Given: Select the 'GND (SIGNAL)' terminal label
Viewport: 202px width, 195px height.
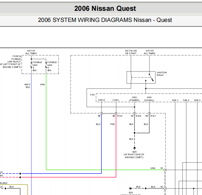Looking at the screenshot, I should point(149,99).
